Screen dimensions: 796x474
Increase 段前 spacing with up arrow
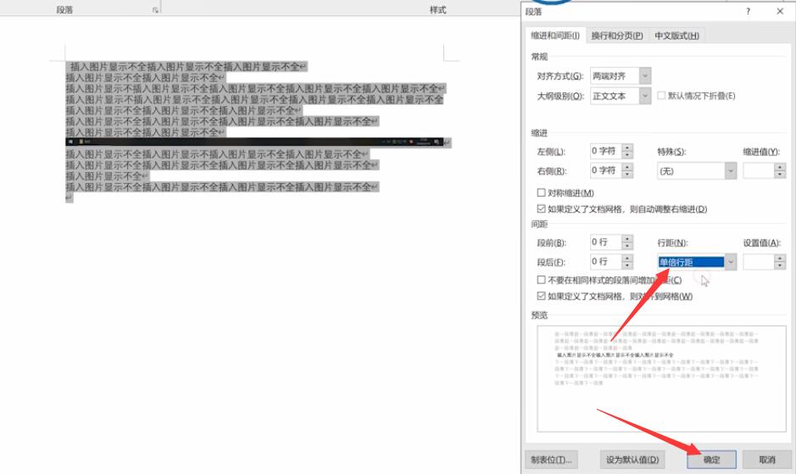click(x=627, y=238)
